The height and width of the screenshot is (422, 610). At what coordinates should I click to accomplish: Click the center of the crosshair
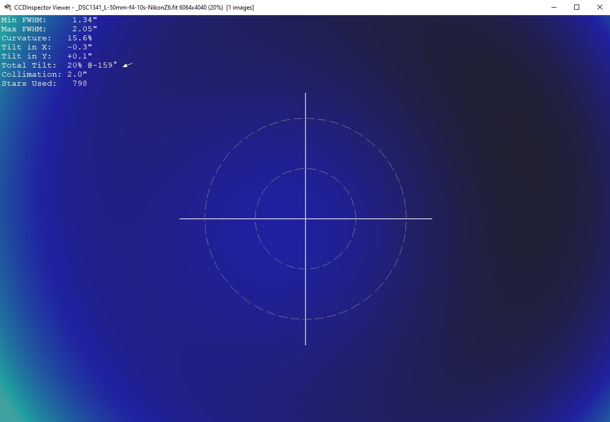tap(306, 219)
